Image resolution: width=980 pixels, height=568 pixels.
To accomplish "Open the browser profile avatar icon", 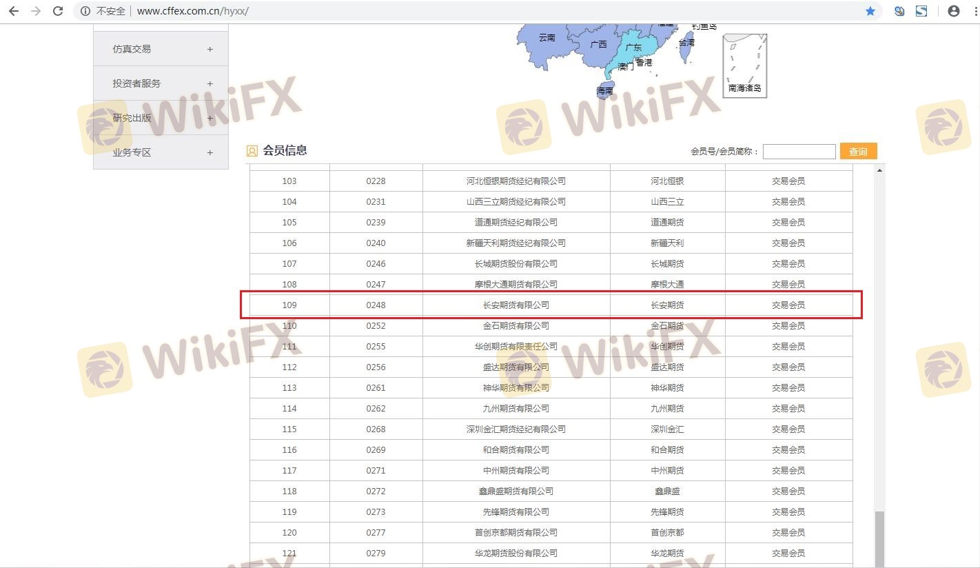I will click(954, 11).
